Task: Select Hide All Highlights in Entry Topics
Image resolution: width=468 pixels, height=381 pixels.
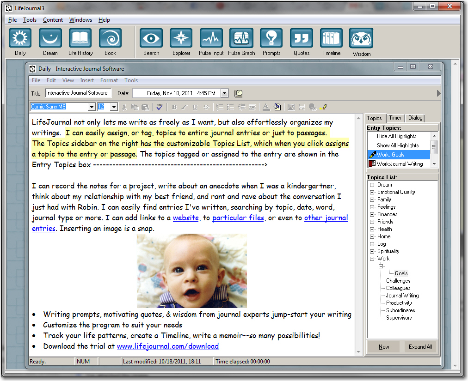Action: [396, 136]
